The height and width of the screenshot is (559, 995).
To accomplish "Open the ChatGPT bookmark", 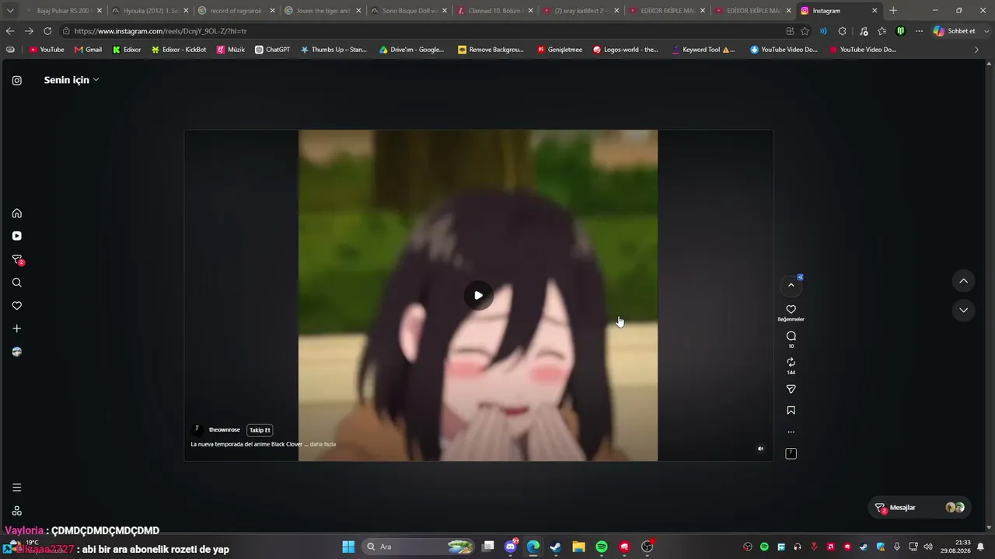I will point(273,50).
